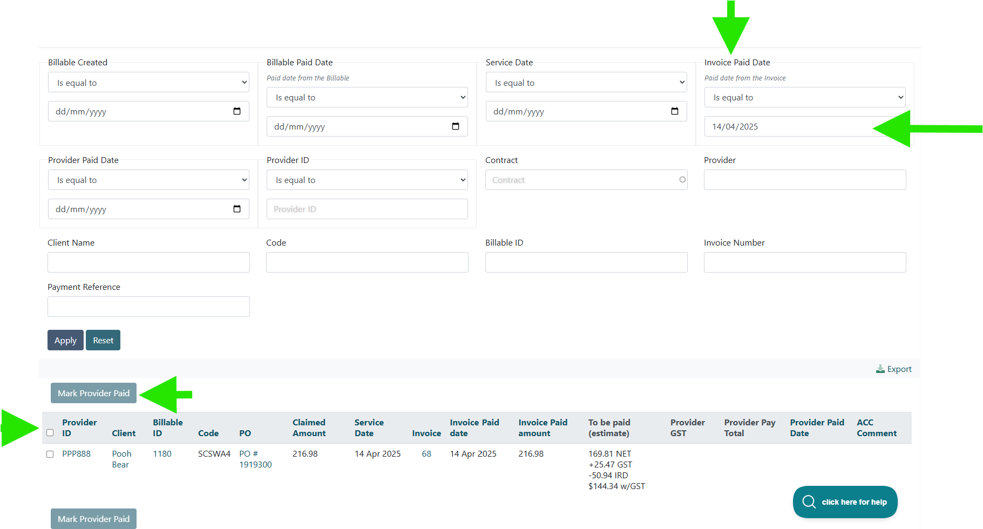Click the Billable ID input field
This screenshot has height=529, width=983.
[586, 262]
